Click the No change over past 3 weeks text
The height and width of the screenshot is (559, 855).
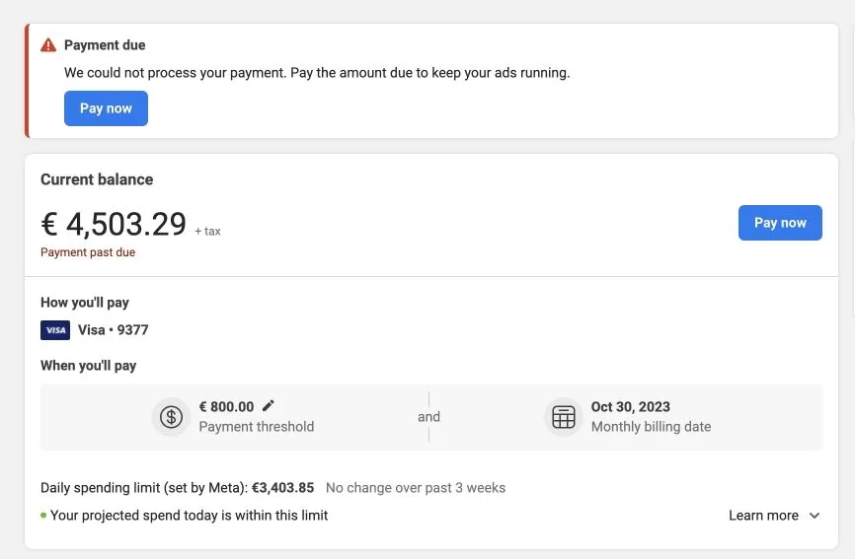416,488
